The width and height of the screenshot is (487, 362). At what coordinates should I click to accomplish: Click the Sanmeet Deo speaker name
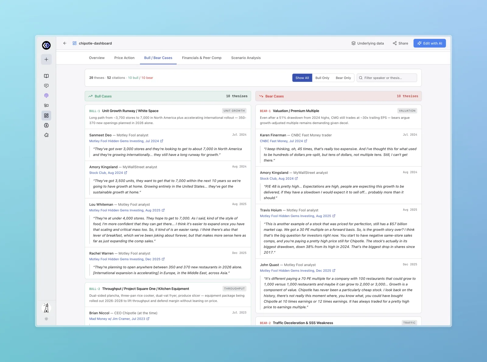click(x=100, y=135)
